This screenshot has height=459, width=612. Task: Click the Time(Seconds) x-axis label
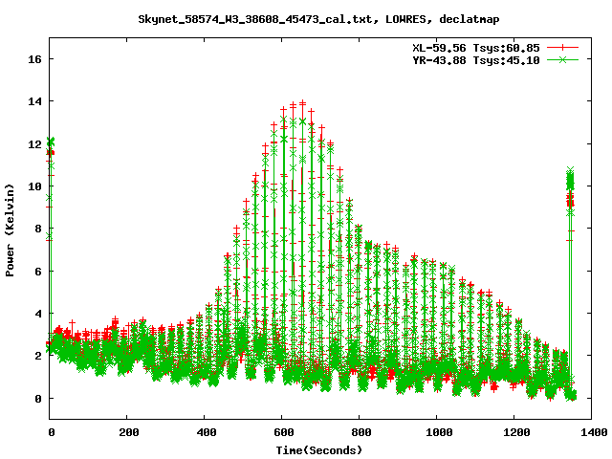(319, 450)
